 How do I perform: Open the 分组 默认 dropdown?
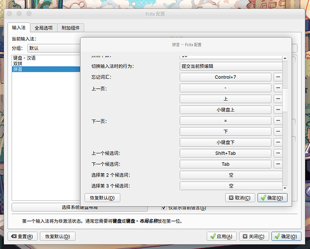pos(54,48)
